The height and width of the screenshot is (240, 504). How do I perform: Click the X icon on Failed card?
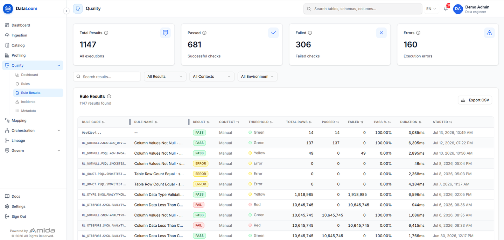pyautogui.click(x=381, y=33)
